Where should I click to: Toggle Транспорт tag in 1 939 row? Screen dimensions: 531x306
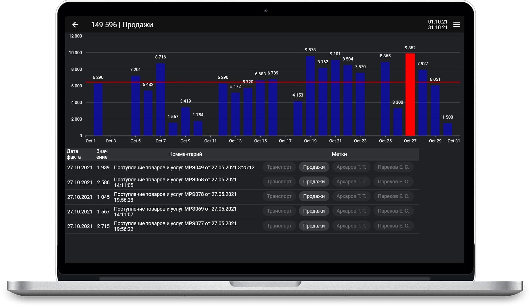[279, 167]
